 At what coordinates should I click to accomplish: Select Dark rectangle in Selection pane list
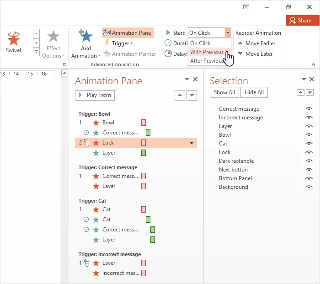pos(236,161)
